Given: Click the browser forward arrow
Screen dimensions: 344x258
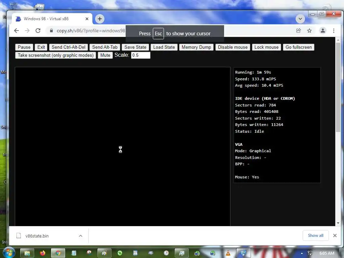Looking at the screenshot, I should click(27, 31).
